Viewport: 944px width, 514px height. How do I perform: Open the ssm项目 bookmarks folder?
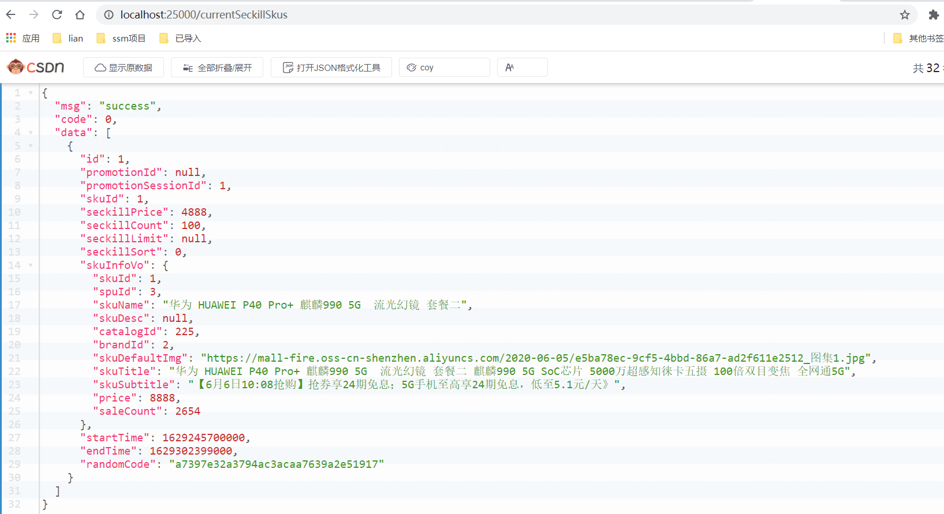click(121, 38)
